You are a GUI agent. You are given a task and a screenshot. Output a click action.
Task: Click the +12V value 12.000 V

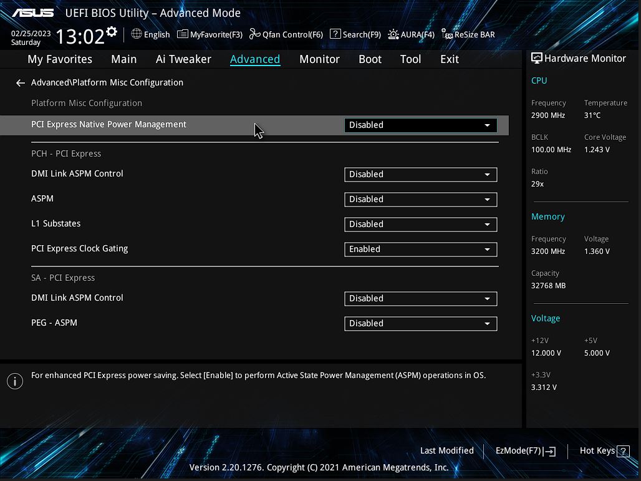(546, 353)
